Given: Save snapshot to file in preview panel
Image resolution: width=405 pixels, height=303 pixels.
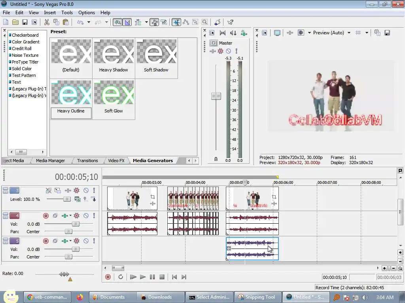Looking at the screenshot, I should tap(387, 33).
